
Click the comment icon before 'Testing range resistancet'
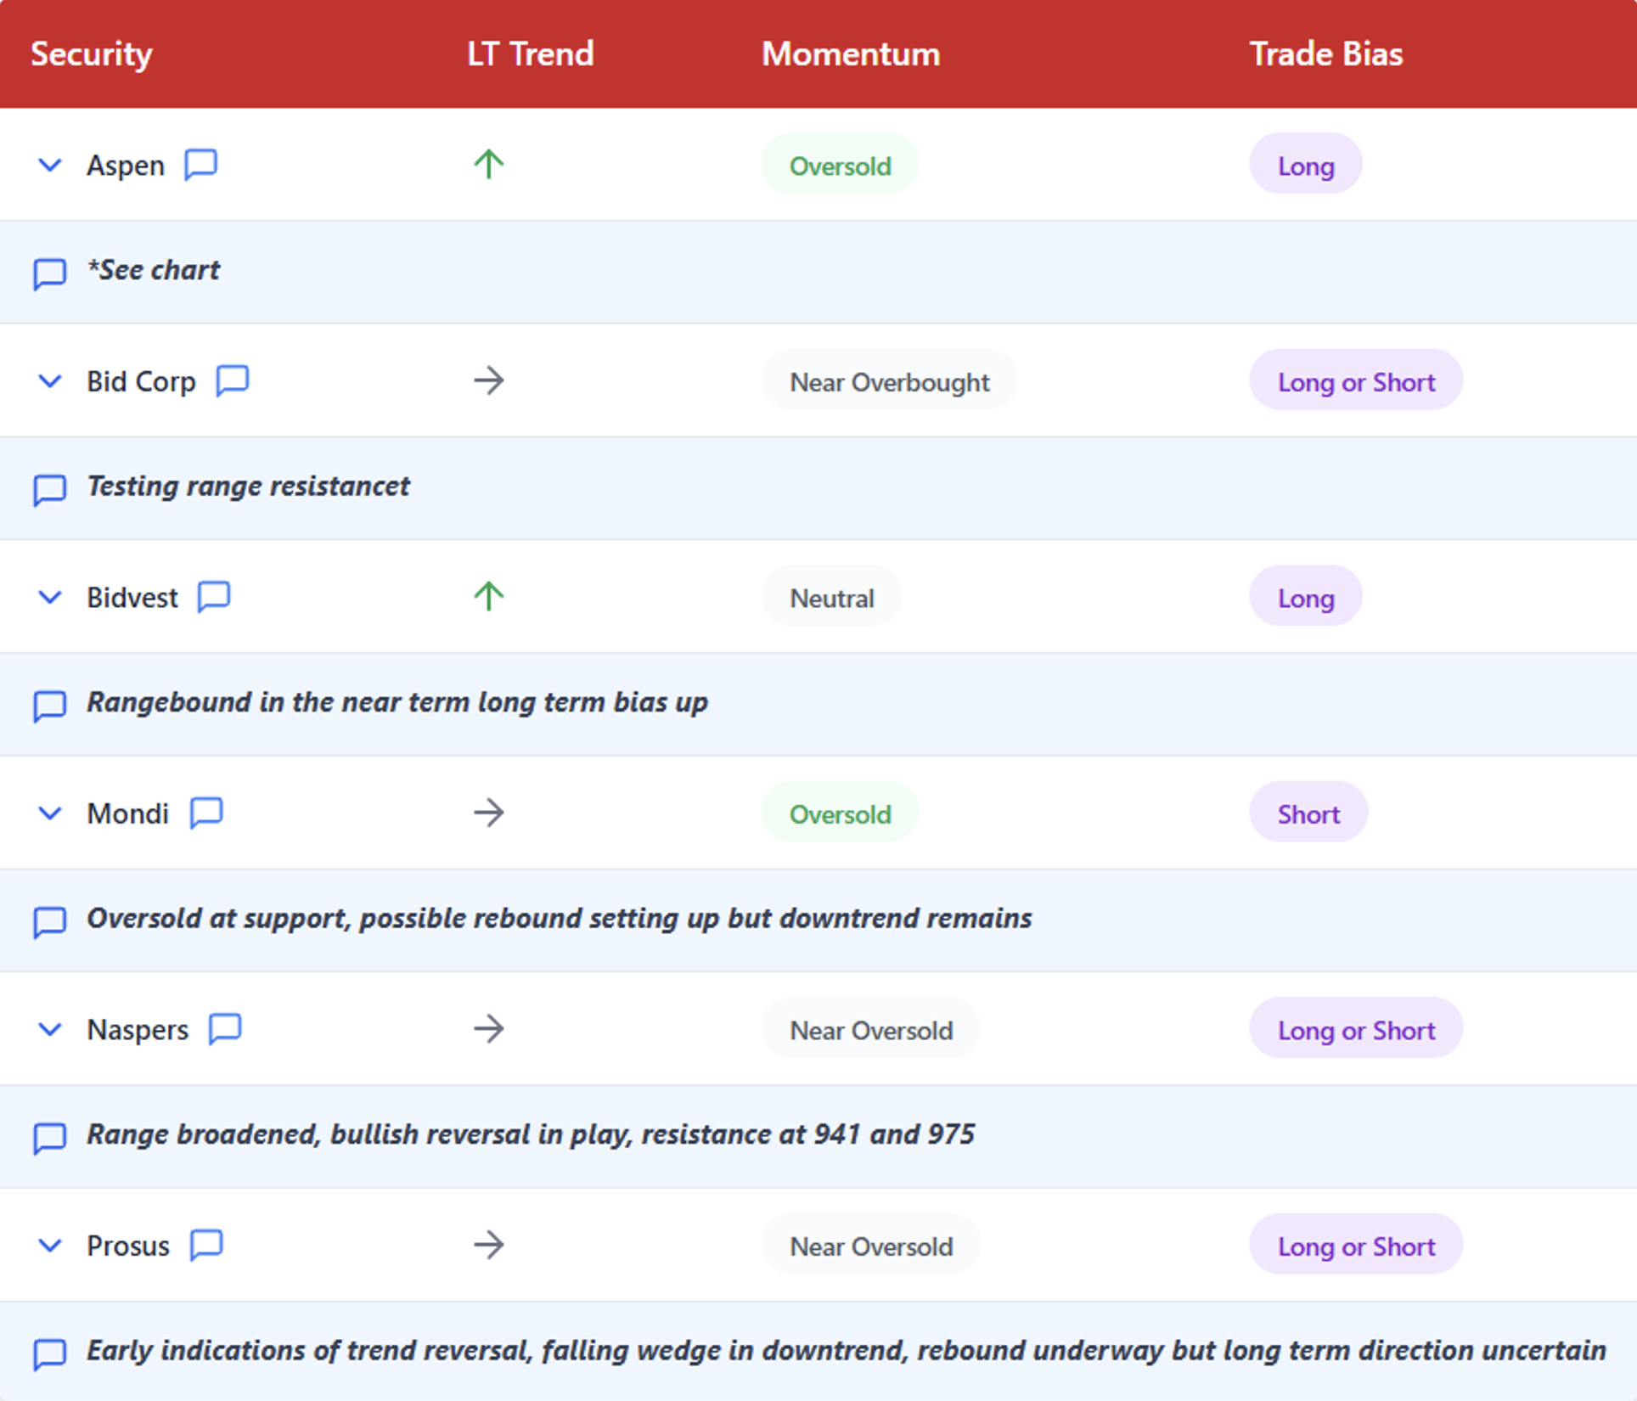pos(49,490)
